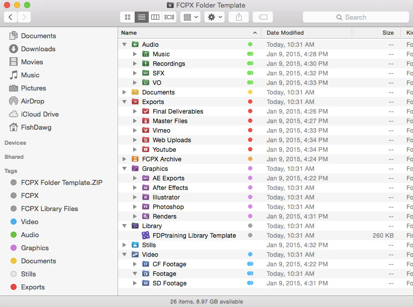Expand the Documents folder in list
413x307 pixels.
[x=124, y=92]
